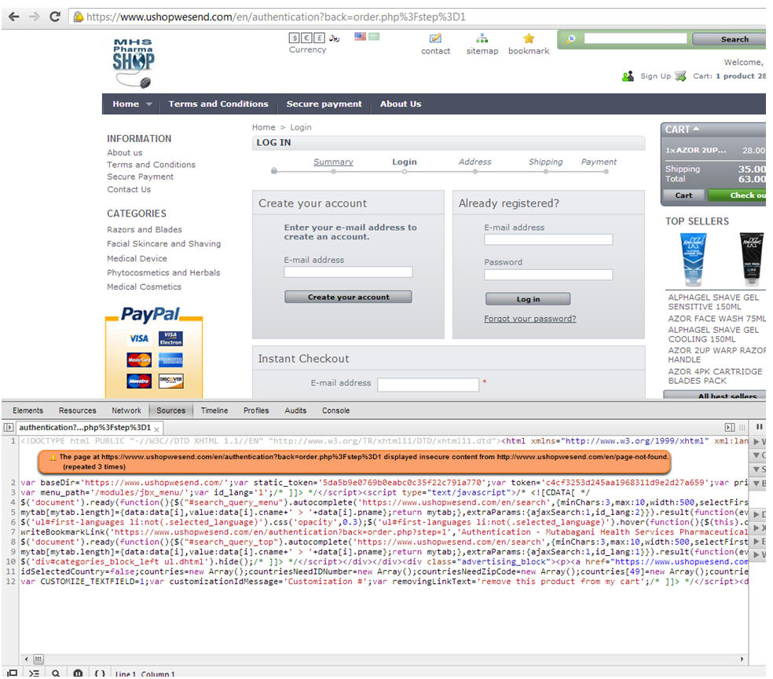
Task: Go forward with the browser forward arrow
Action: pyautogui.click(x=34, y=16)
